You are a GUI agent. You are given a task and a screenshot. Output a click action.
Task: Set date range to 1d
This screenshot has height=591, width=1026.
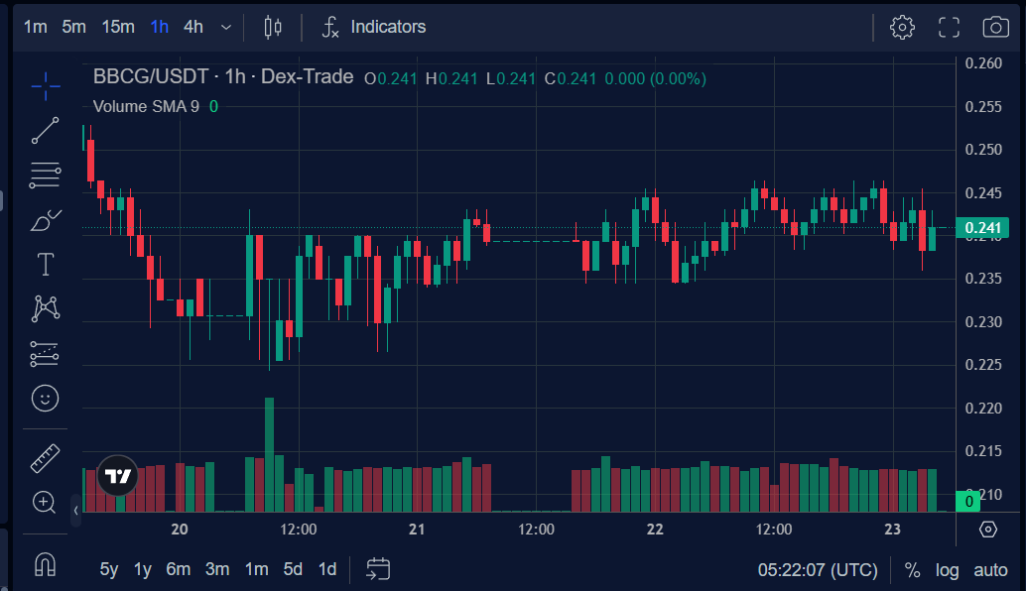(327, 569)
